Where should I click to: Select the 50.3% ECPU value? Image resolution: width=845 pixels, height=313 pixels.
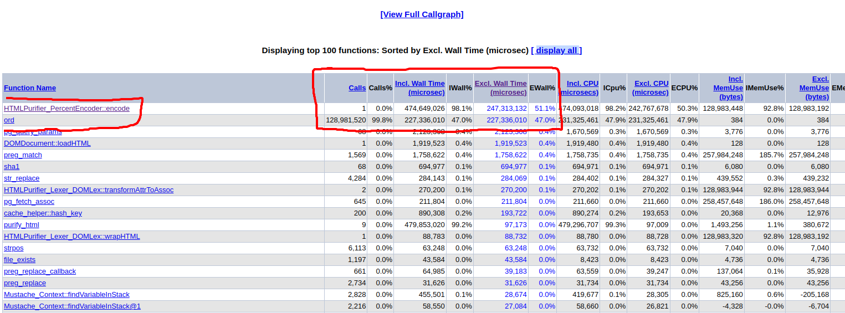coord(688,109)
